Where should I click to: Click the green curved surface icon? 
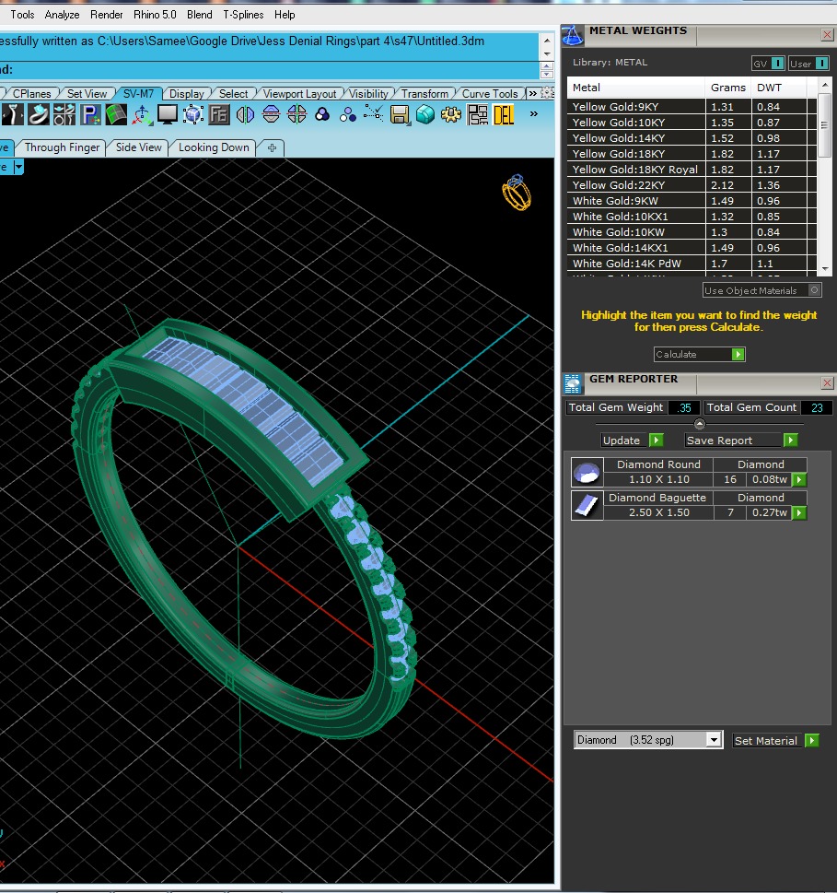click(116, 114)
